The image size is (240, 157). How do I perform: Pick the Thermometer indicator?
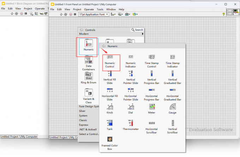[131, 125]
